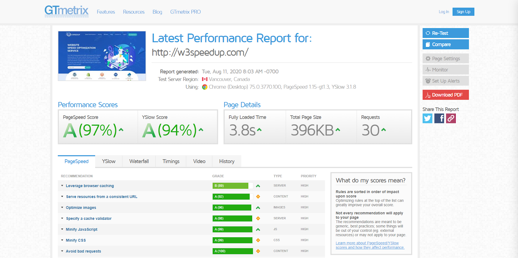
Task: Click the arrow next to Requests 30
Action: pos(384,130)
